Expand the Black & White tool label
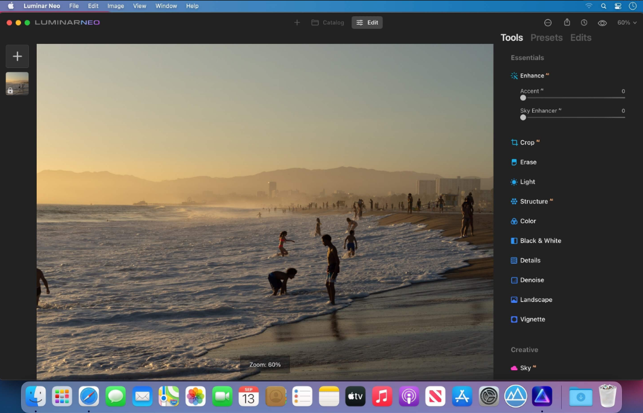This screenshot has height=413, width=643. click(x=541, y=241)
